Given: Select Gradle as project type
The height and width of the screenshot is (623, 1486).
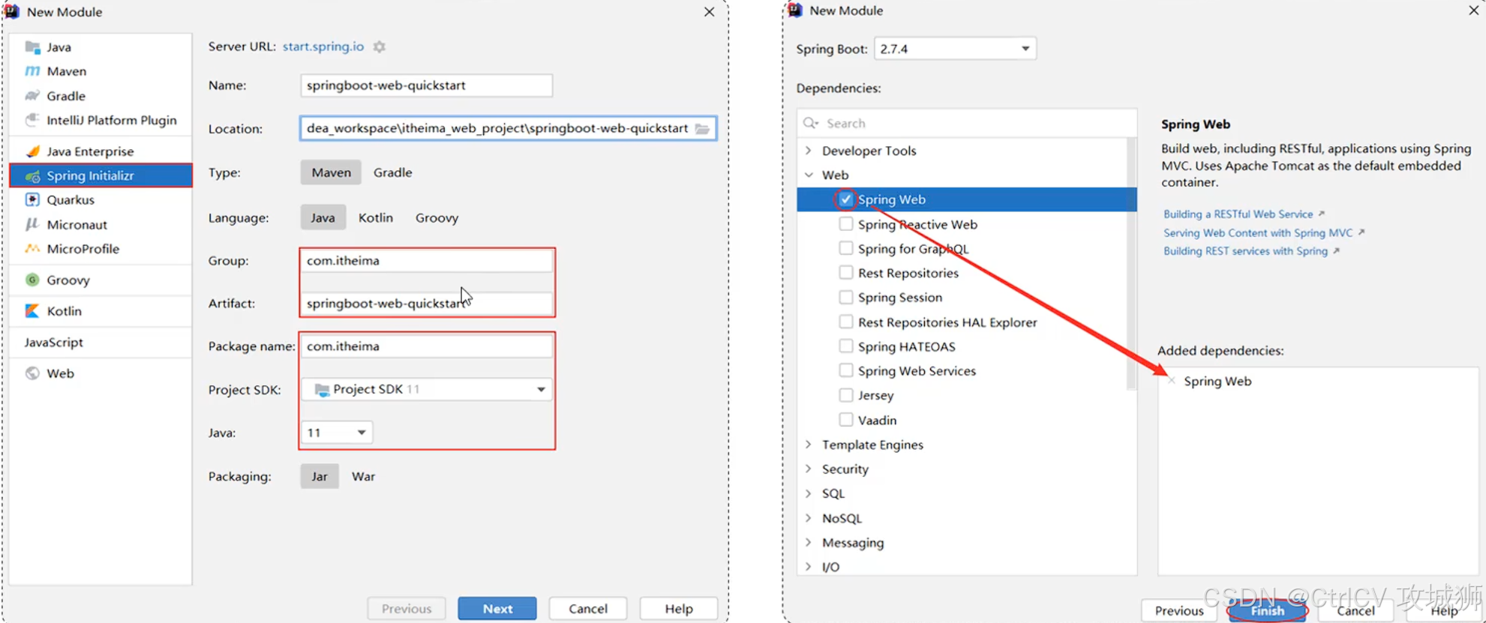Looking at the screenshot, I should [x=393, y=172].
